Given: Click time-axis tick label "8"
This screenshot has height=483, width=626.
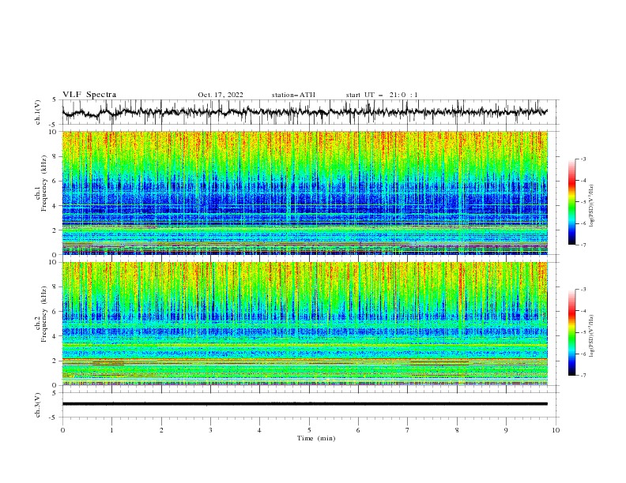Looking at the screenshot, I should pyautogui.click(x=457, y=430).
